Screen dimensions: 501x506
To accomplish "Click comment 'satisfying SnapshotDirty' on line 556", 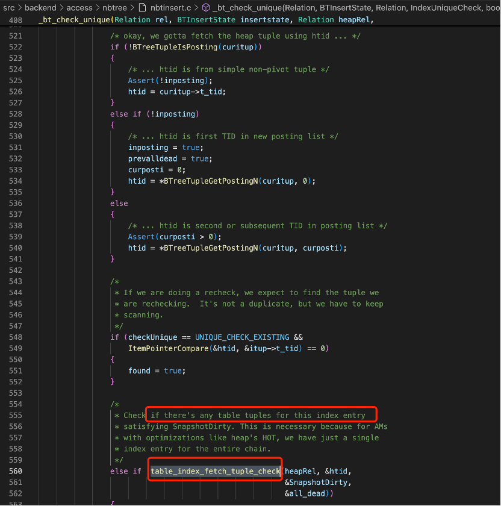I will (251, 426).
